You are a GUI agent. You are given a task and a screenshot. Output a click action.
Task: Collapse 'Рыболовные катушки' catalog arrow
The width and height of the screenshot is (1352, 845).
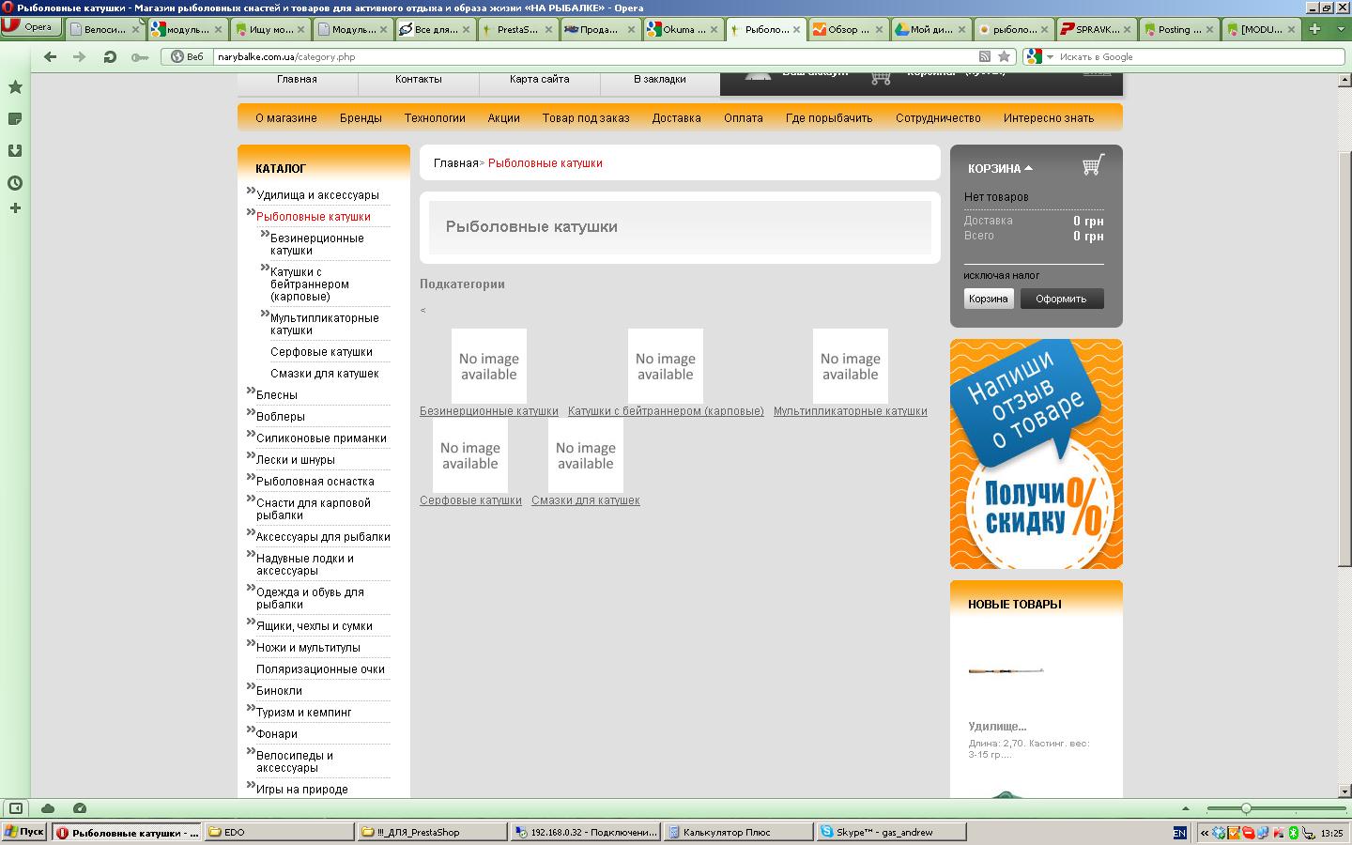point(251,212)
